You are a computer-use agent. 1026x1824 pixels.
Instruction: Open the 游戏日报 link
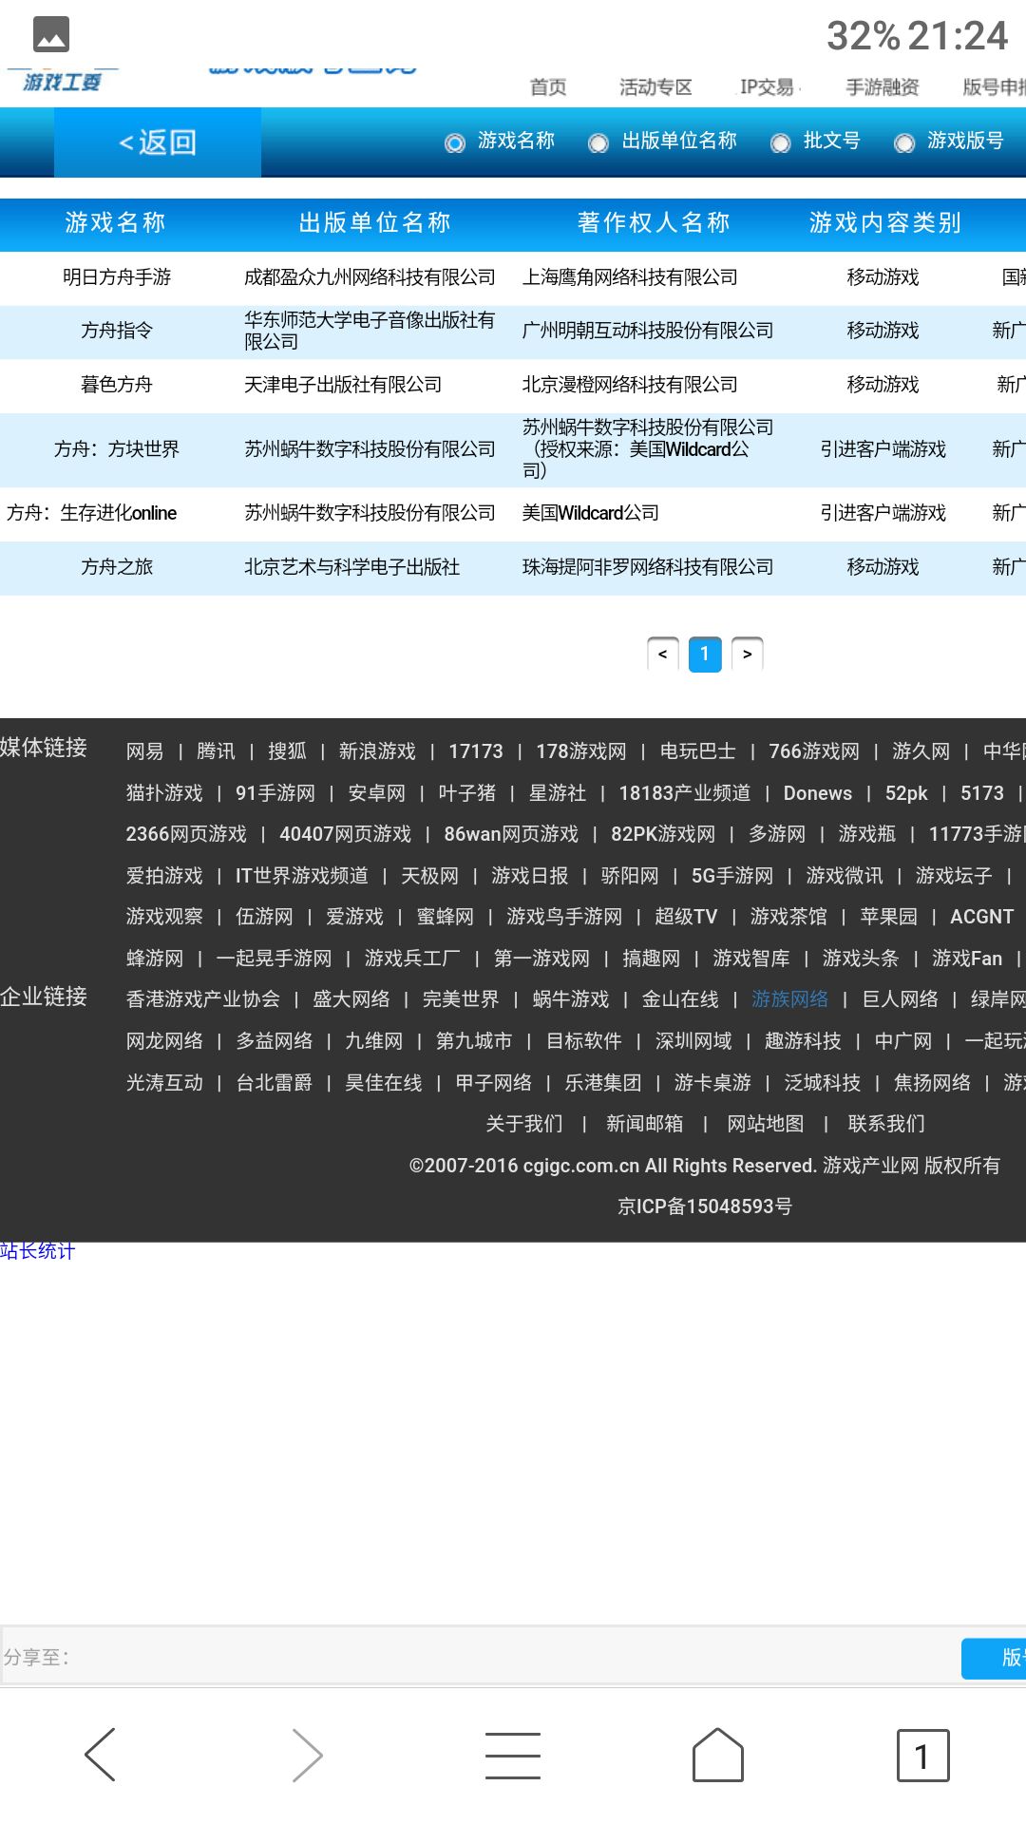[x=530, y=876]
